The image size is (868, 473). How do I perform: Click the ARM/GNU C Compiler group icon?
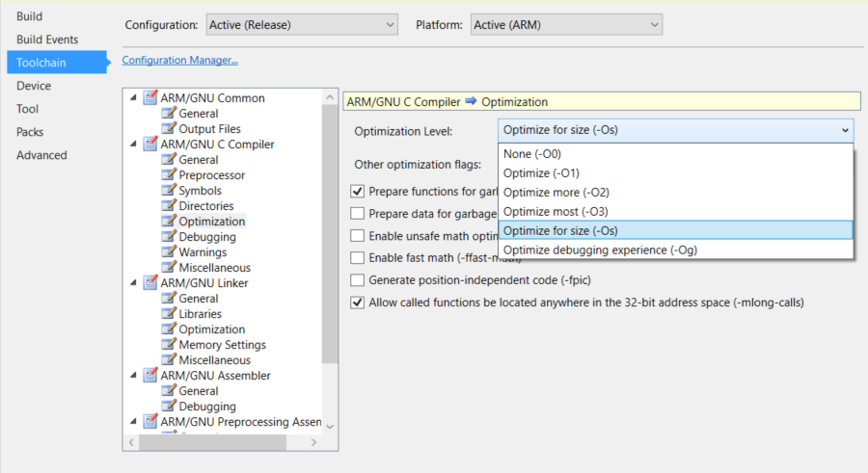[x=150, y=145]
